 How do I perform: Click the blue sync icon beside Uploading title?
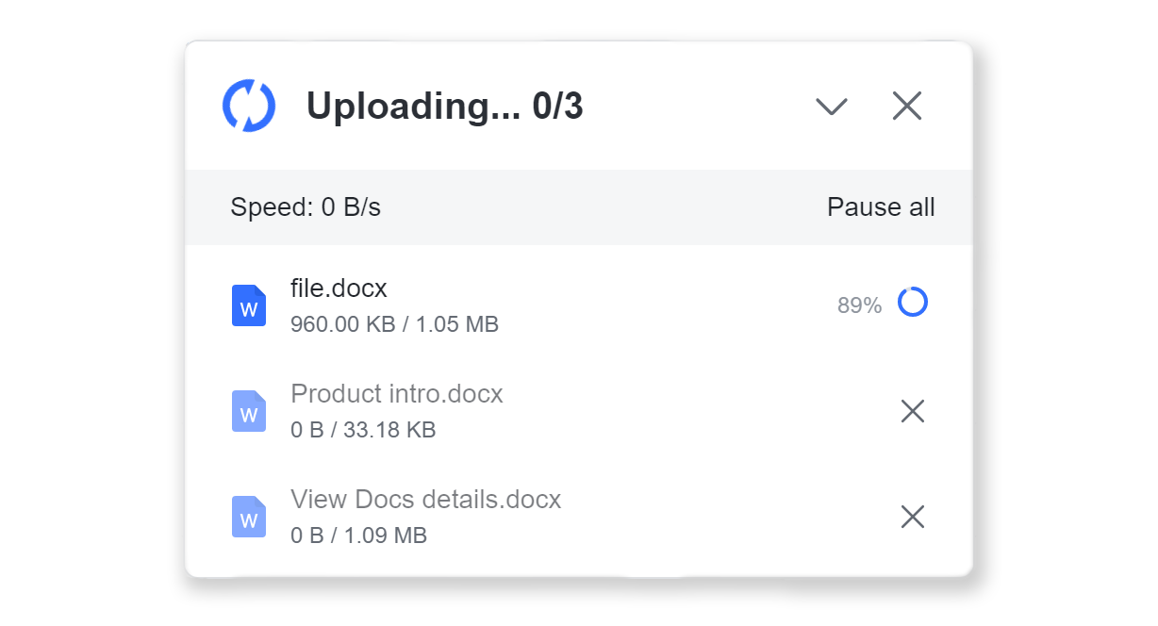(248, 106)
